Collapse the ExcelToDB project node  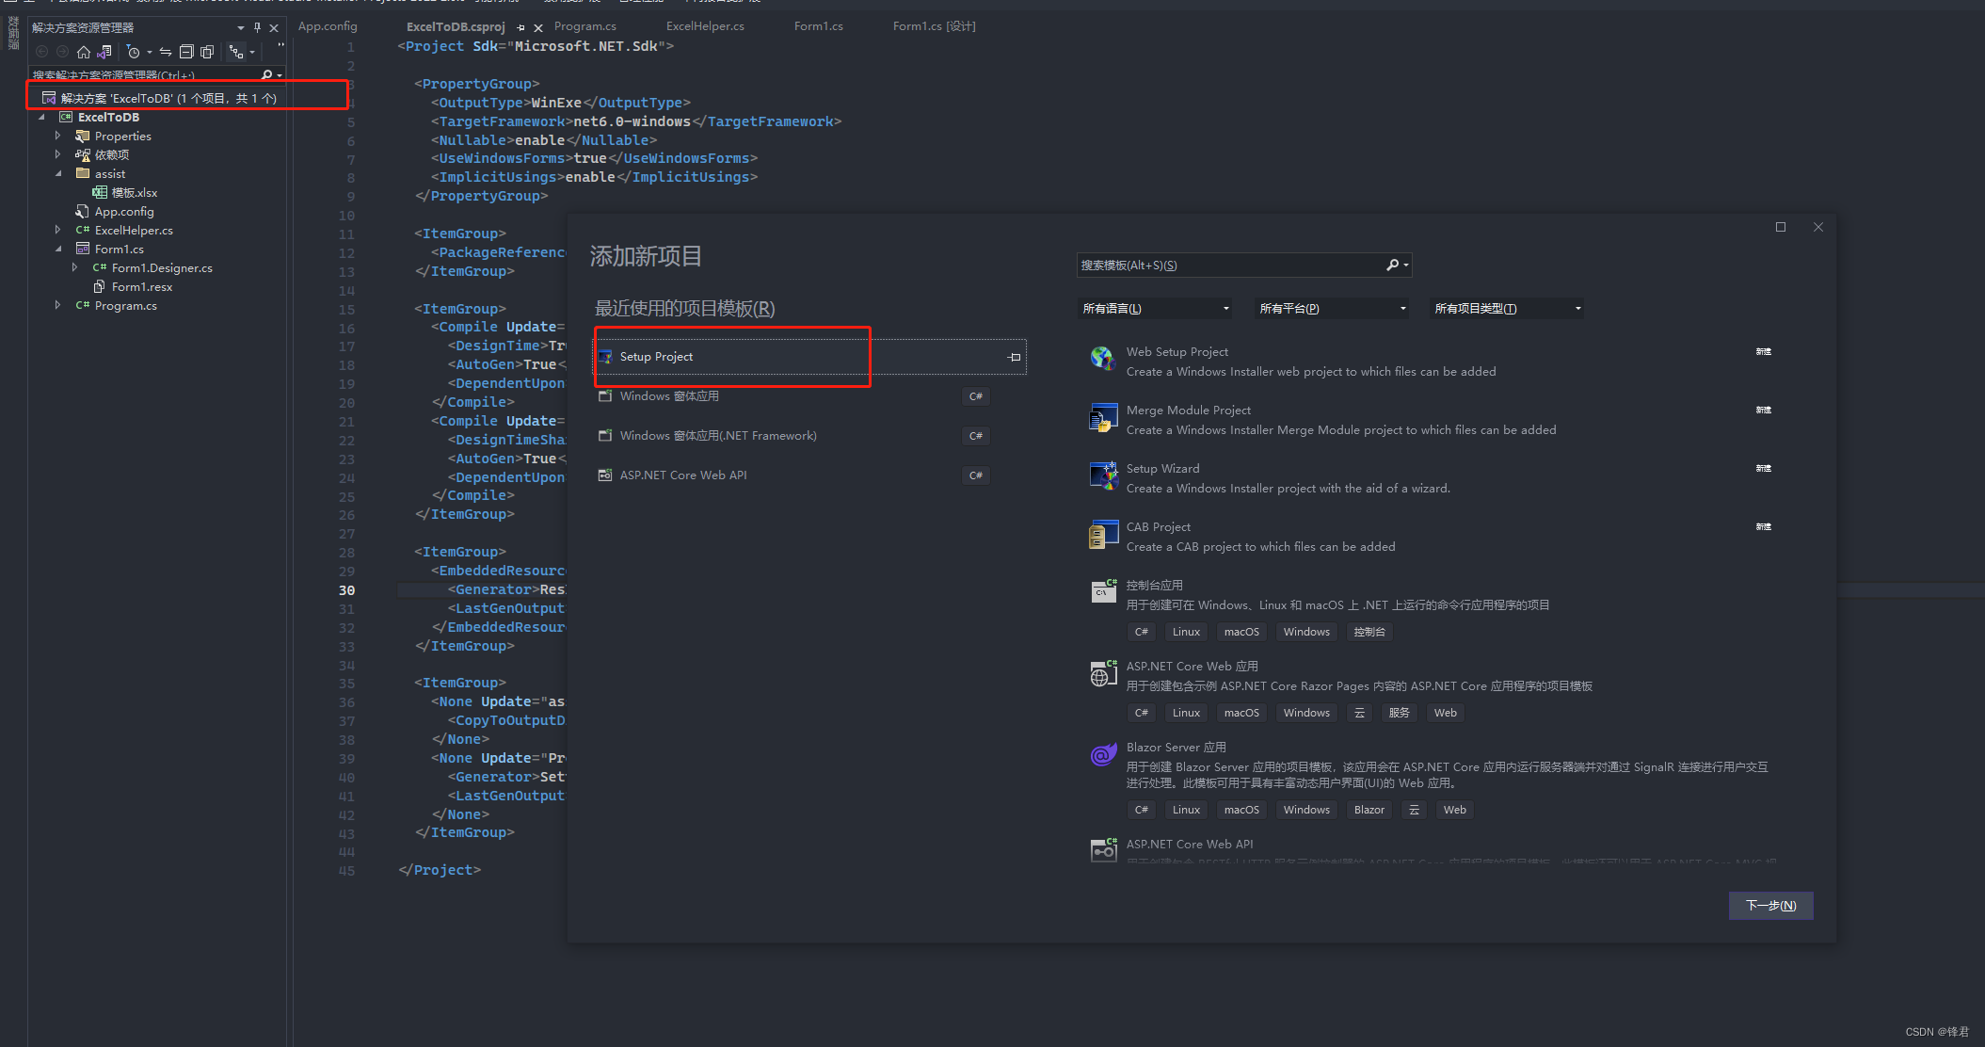coord(41,118)
